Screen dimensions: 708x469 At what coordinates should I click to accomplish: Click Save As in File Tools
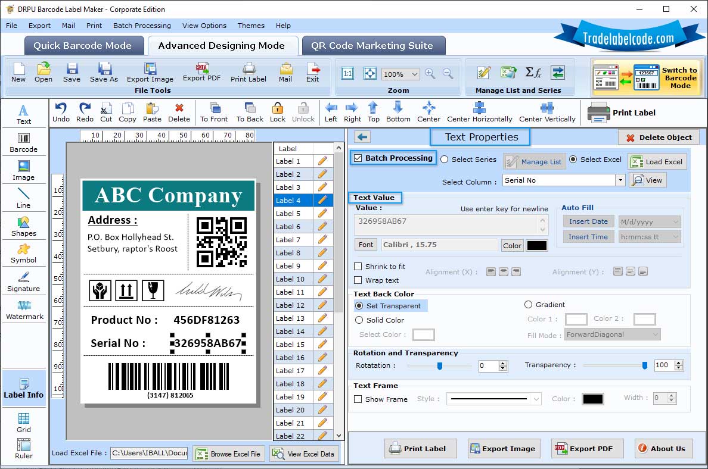coord(104,73)
